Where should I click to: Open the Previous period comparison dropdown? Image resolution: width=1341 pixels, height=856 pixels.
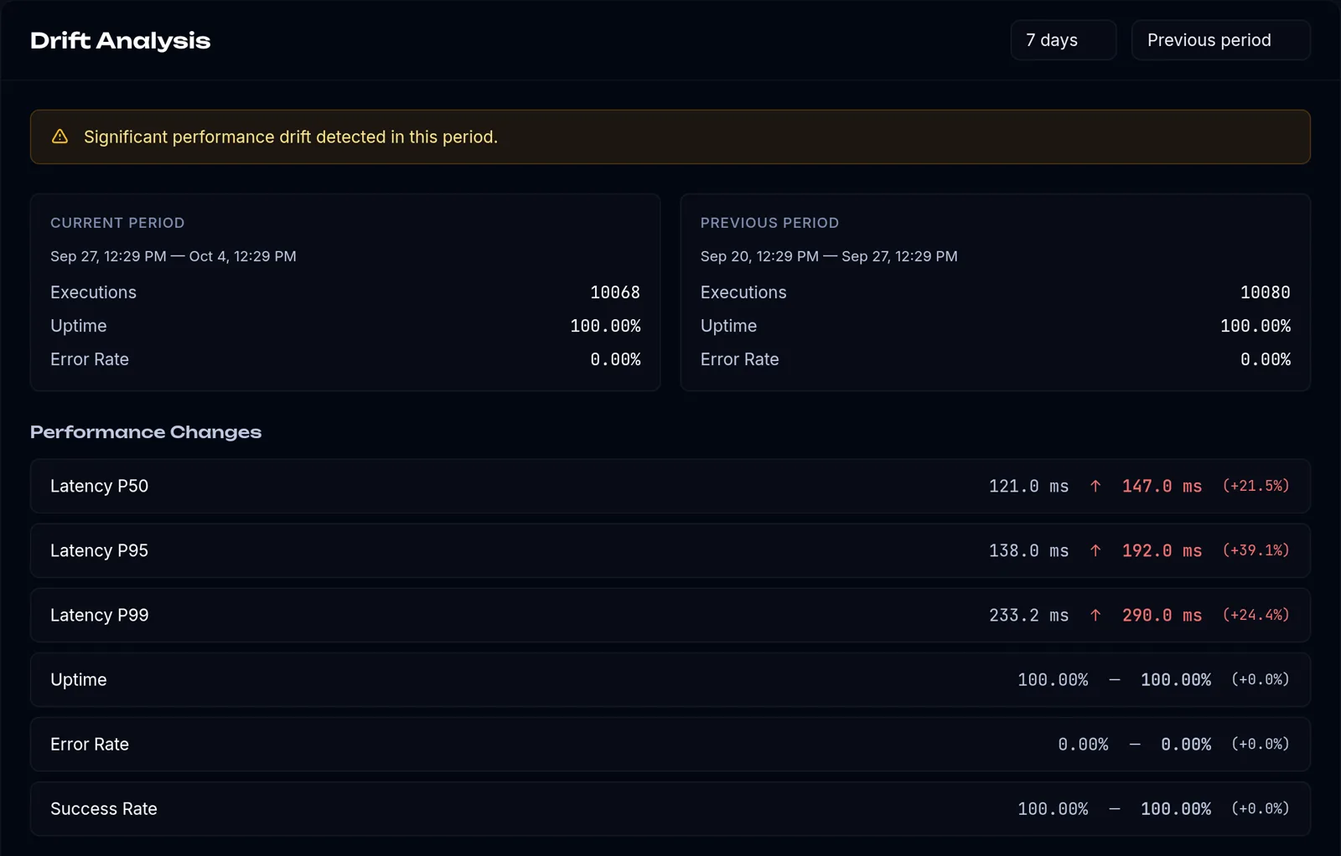tap(1220, 40)
